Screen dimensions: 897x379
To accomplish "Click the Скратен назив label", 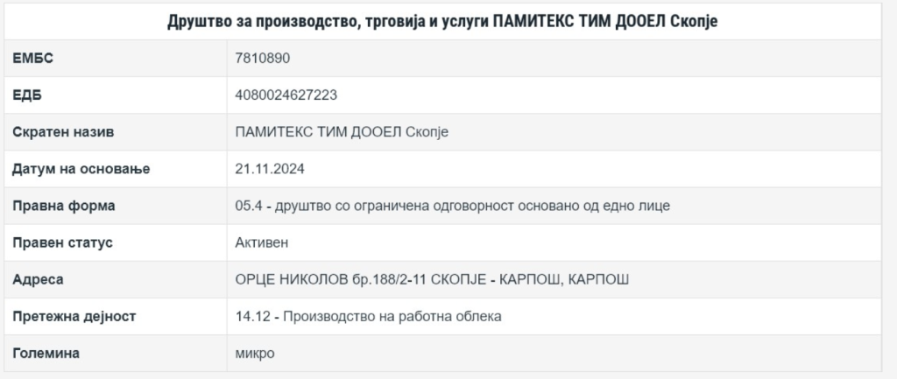I will point(64,132).
